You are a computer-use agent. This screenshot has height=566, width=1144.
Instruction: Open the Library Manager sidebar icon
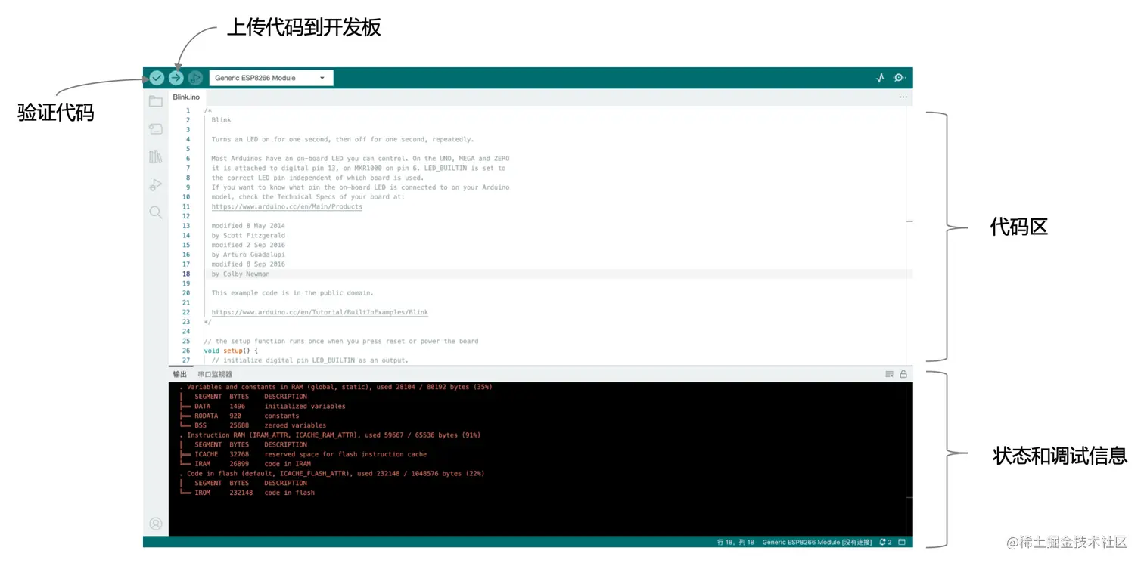(x=156, y=157)
